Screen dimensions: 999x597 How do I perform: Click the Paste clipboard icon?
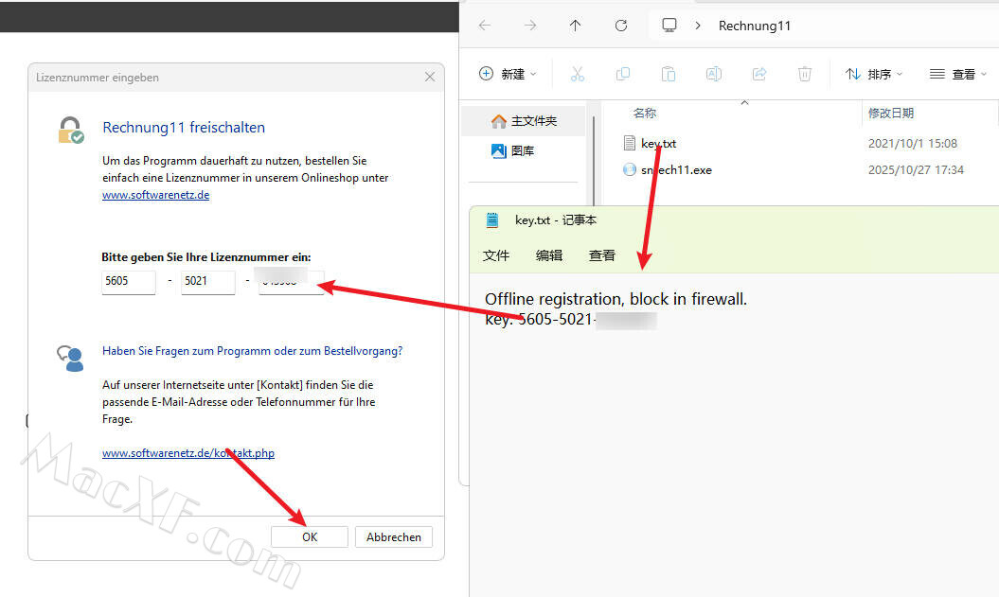(669, 74)
